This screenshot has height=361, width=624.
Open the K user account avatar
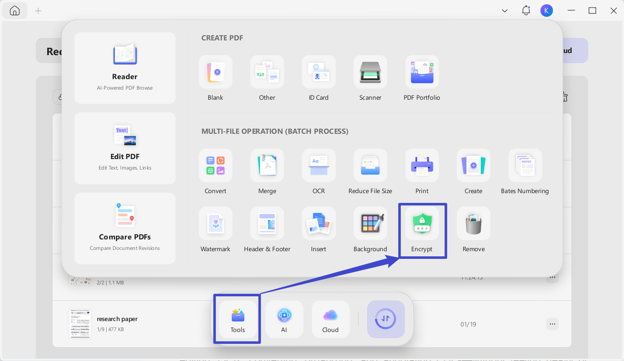[x=546, y=11]
